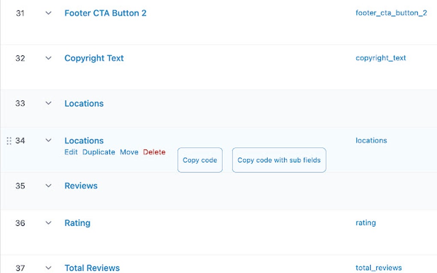The image size is (437, 273).
Task: Click Copy code with sub fields
Action: [279, 160]
